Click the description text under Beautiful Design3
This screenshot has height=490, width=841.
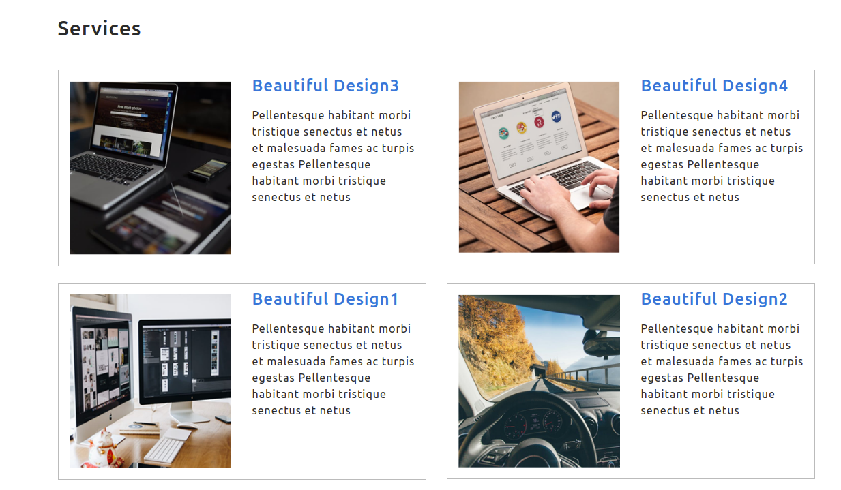click(x=333, y=156)
